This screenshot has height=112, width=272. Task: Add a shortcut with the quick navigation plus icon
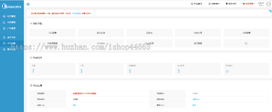[x=246, y=43]
